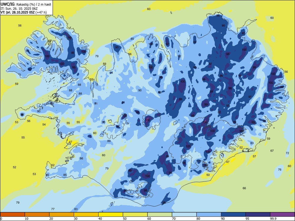This screenshot has width=295, height=221.
Task: Click the legend tick label '80'
Action: click(x=198, y=219)
